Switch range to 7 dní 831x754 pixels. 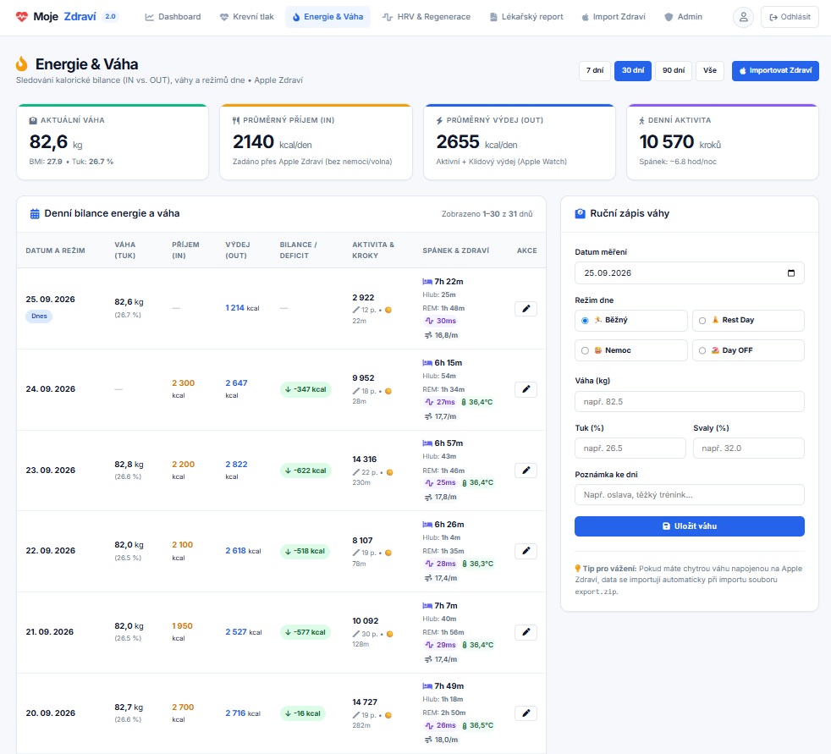click(595, 70)
